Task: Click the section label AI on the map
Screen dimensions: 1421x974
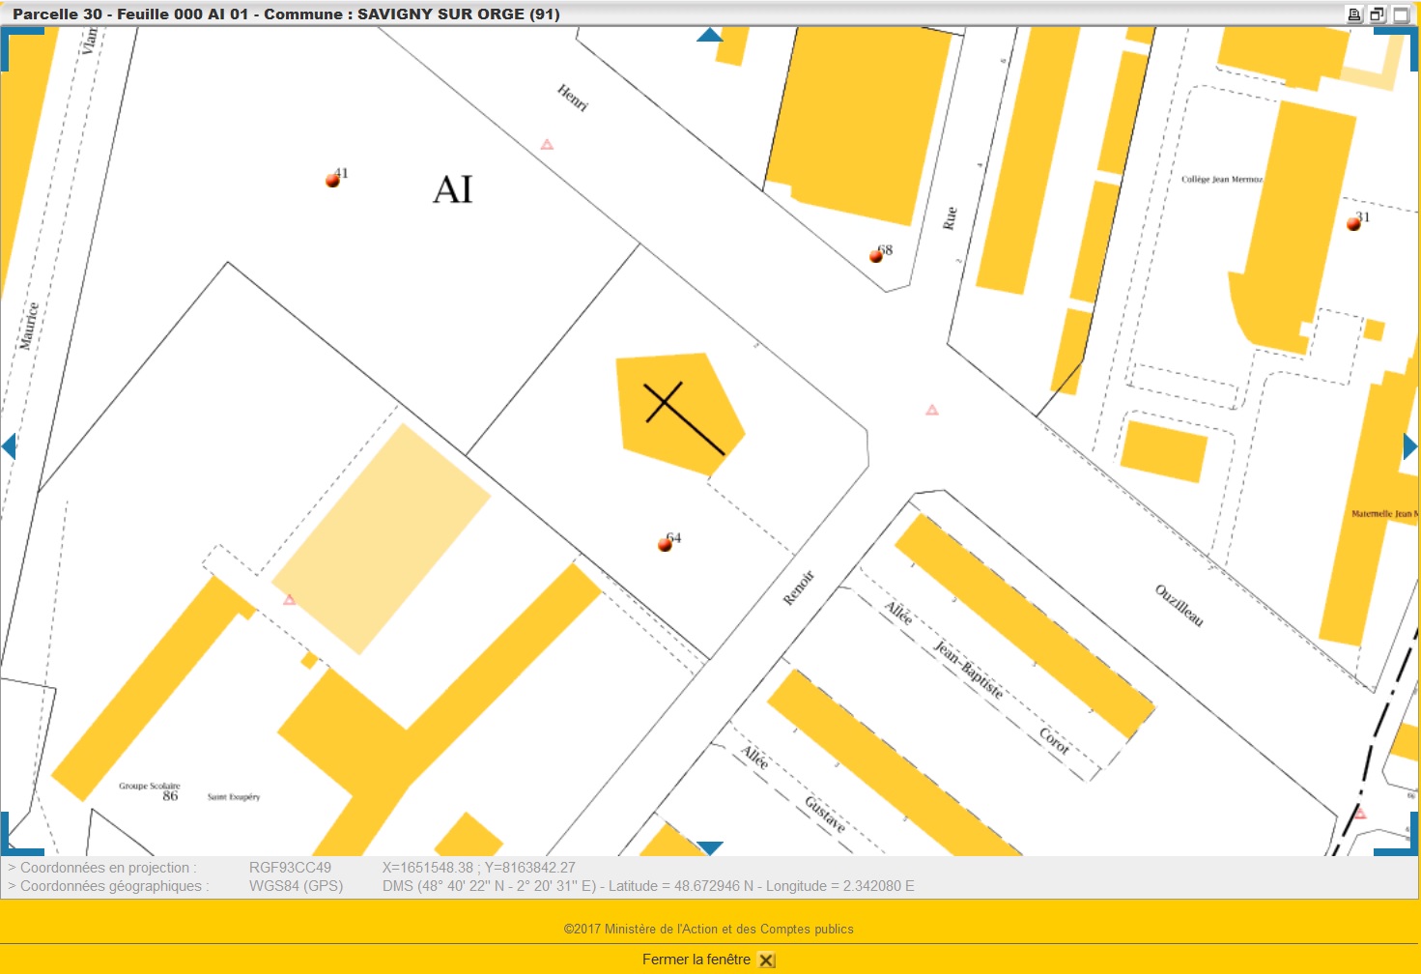Action: pyautogui.click(x=453, y=189)
